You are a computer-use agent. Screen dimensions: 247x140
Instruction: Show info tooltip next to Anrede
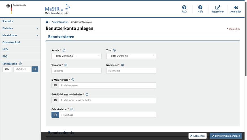[x=64, y=50]
